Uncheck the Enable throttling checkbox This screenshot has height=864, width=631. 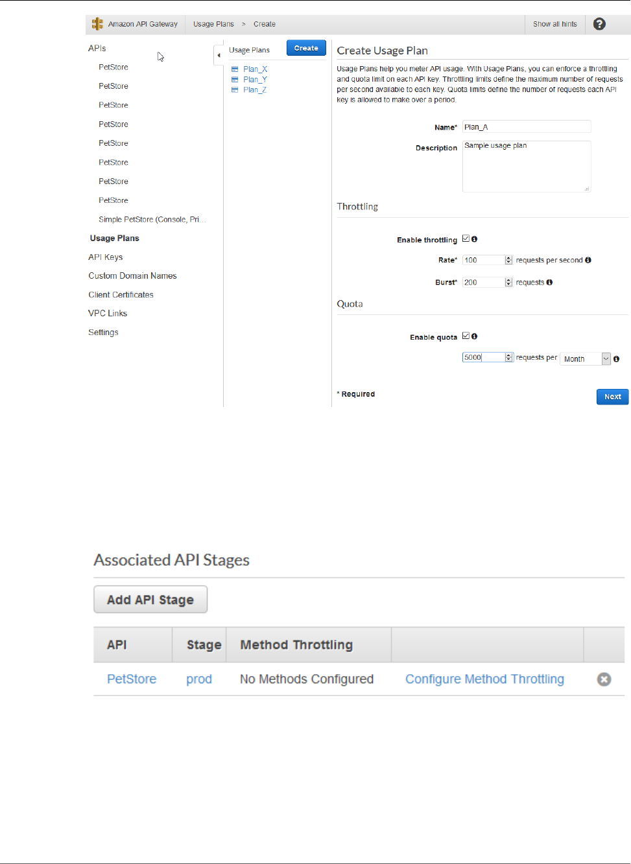466,239
